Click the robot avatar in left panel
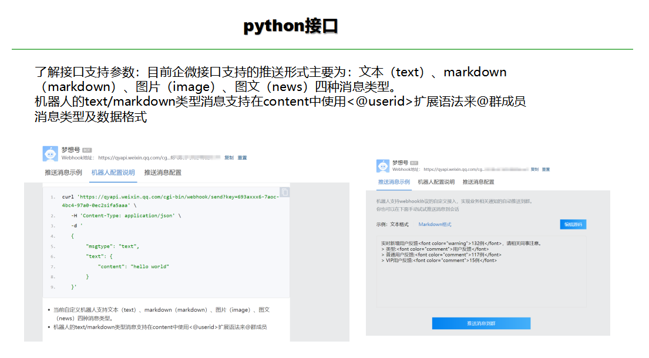 (x=51, y=154)
